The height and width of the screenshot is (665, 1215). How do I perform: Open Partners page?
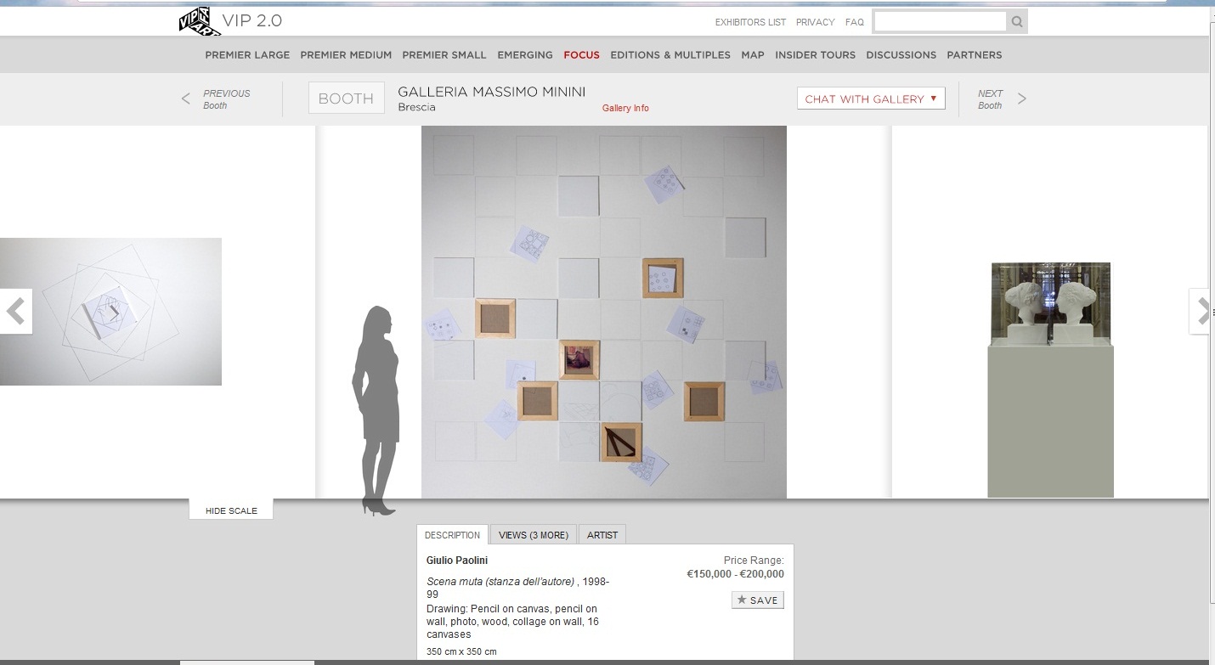(975, 54)
